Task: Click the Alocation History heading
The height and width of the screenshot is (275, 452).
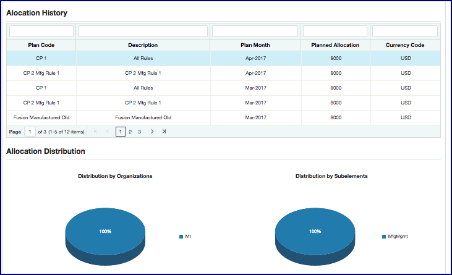Action: (36, 13)
